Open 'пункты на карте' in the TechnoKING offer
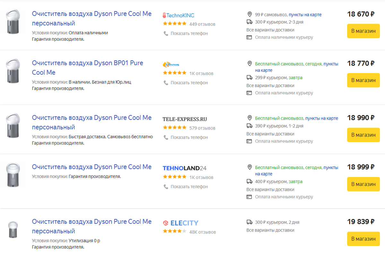385x253 pixels. click(305, 15)
